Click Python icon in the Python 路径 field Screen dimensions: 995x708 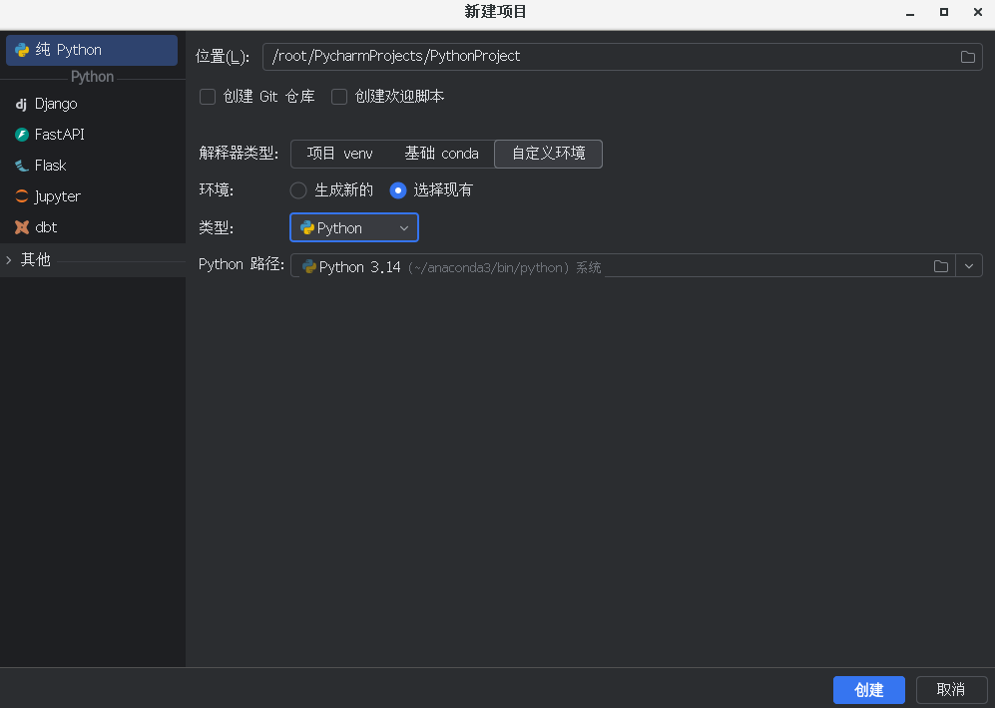pyautogui.click(x=309, y=267)
